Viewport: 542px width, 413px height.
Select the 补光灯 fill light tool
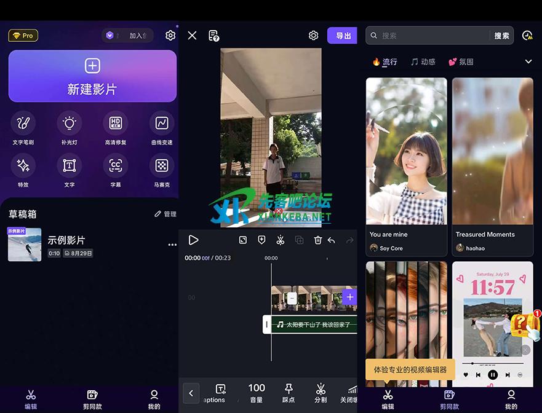coord(69,124)
